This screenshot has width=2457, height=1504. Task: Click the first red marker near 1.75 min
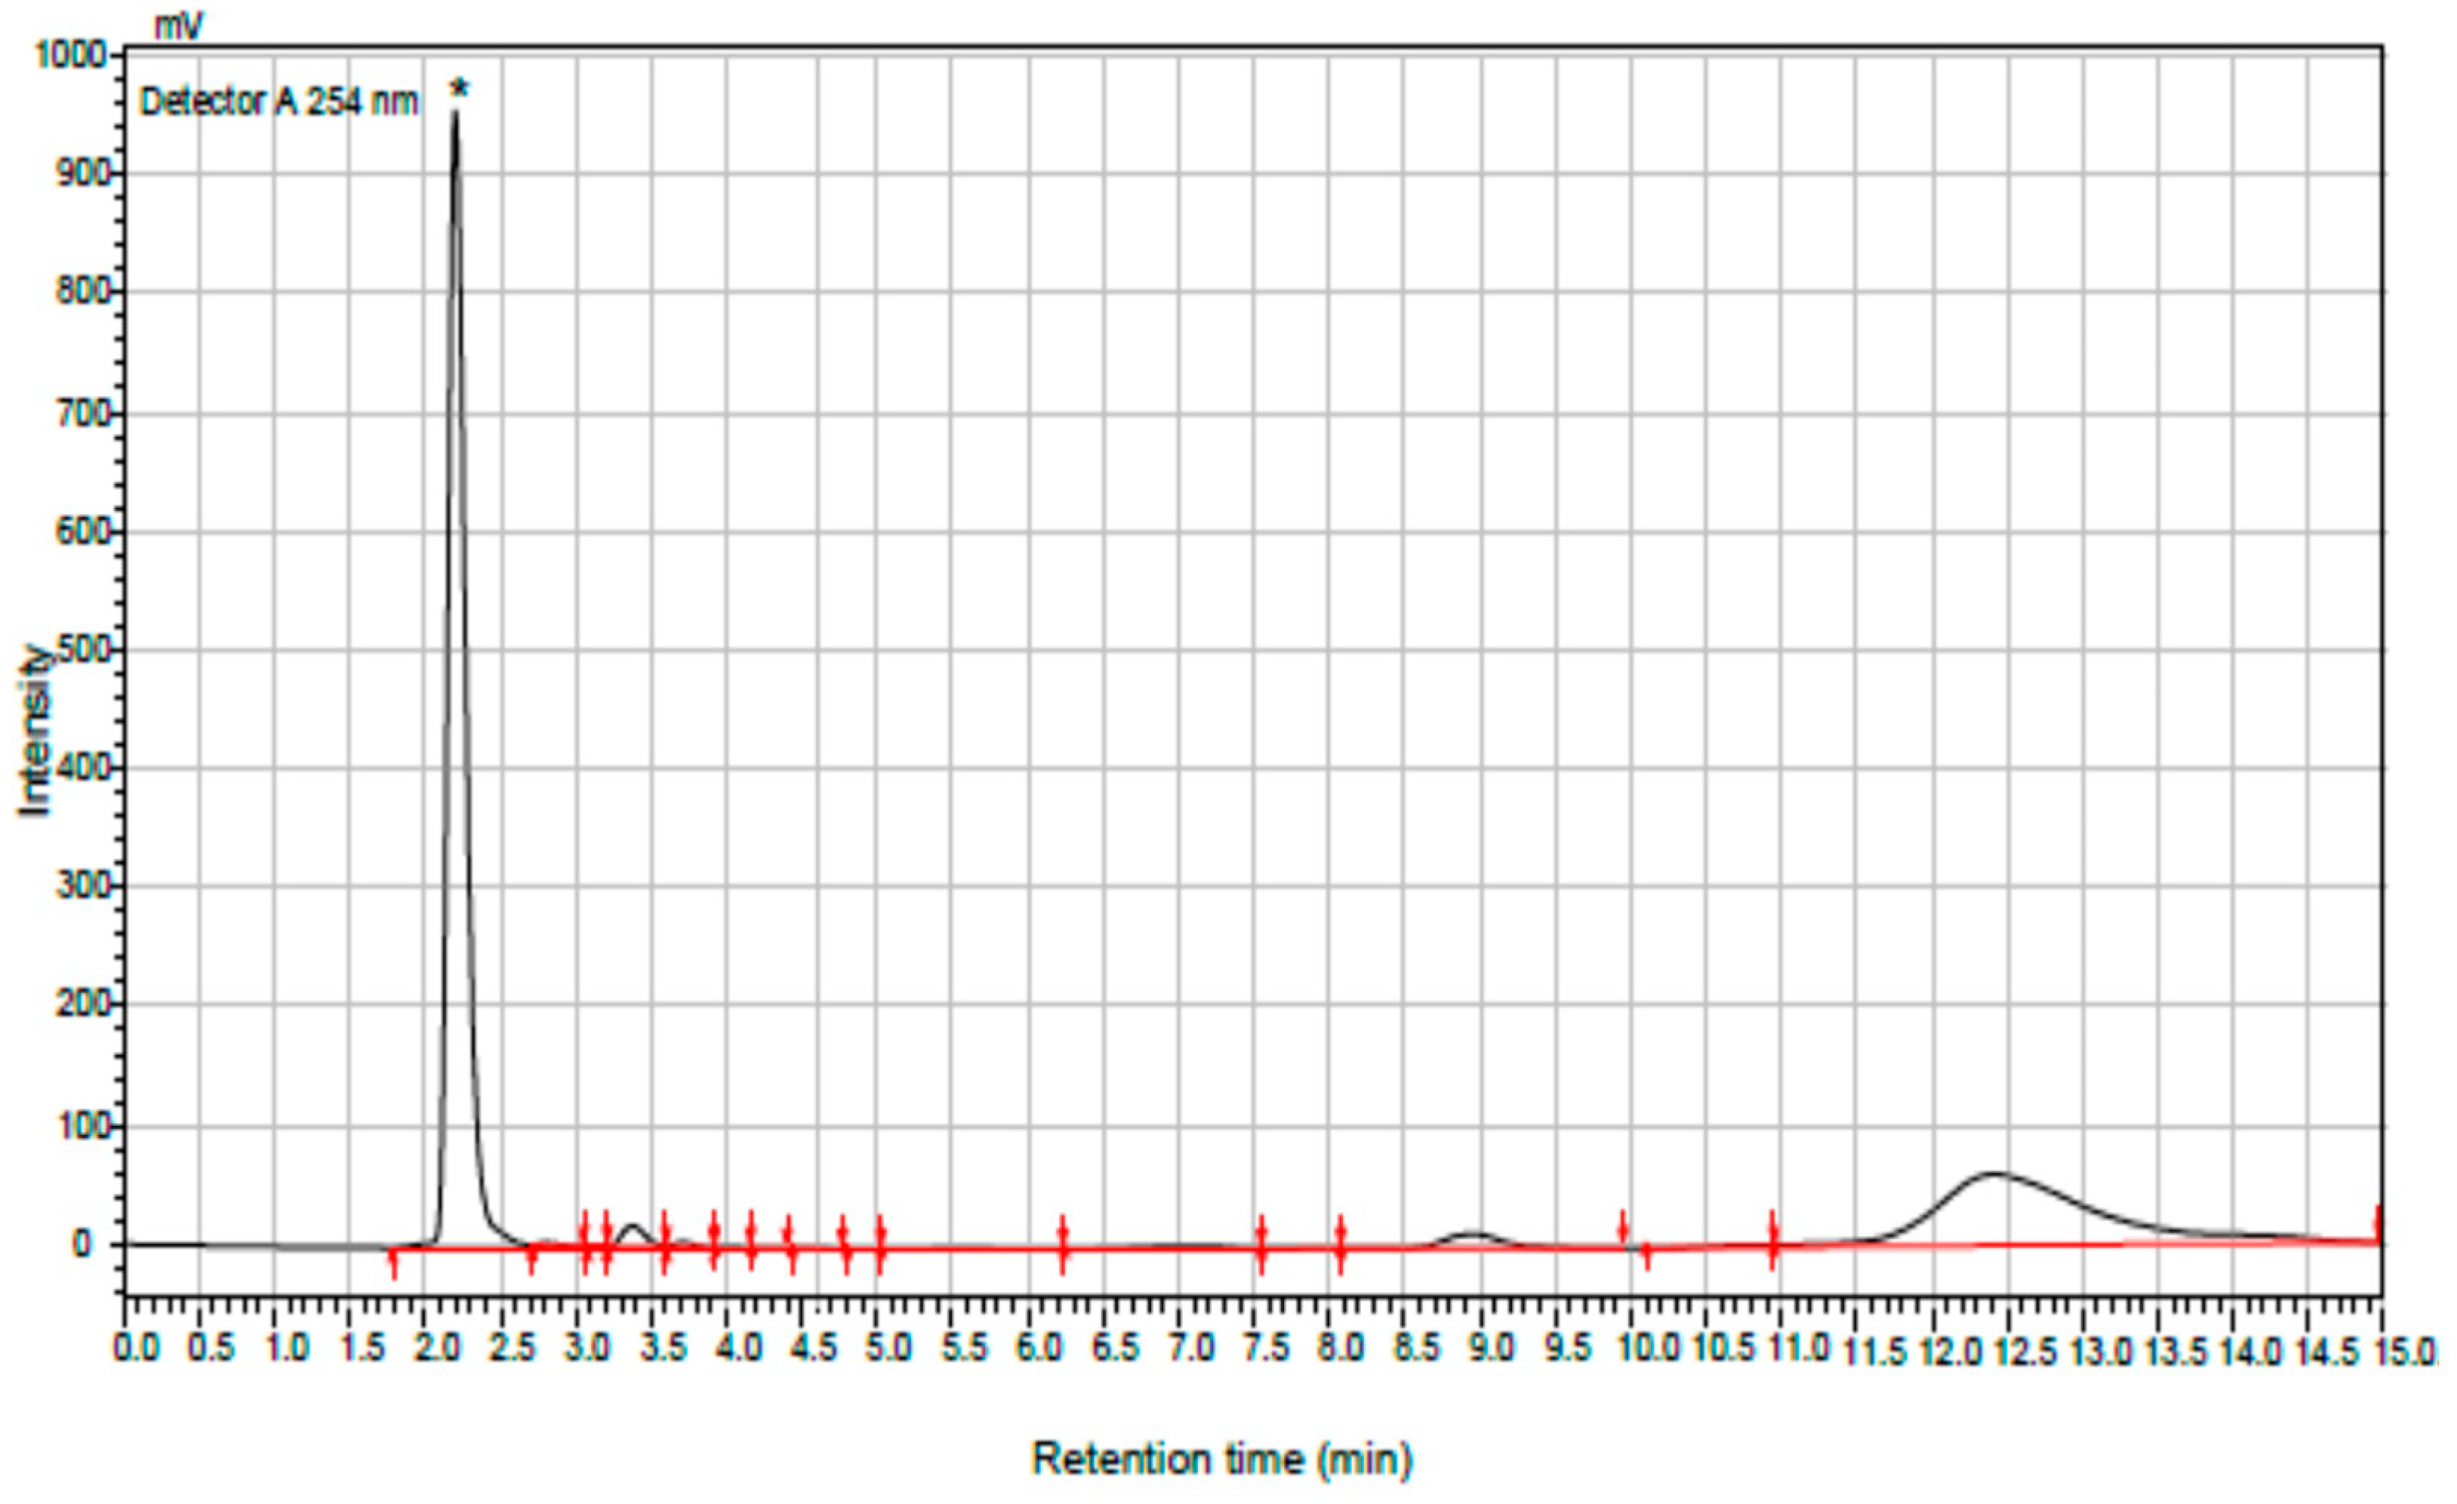[393, 1262]
